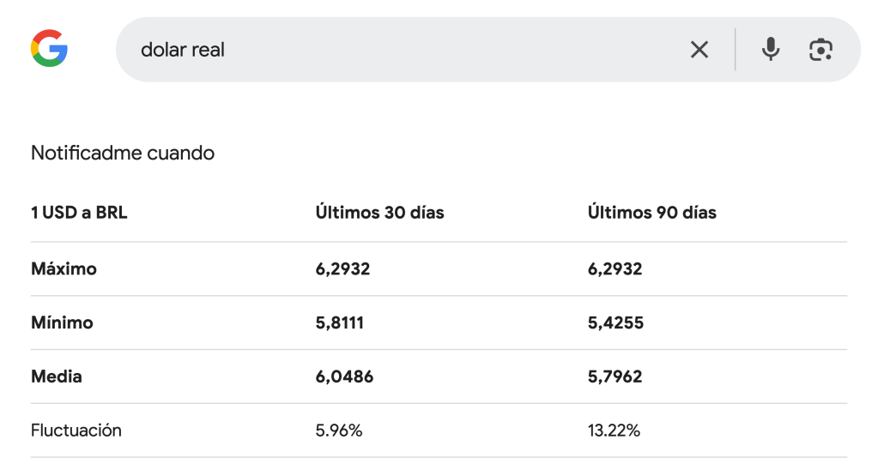Open Google Lens image search
The image size is (878, 470).
820,50
